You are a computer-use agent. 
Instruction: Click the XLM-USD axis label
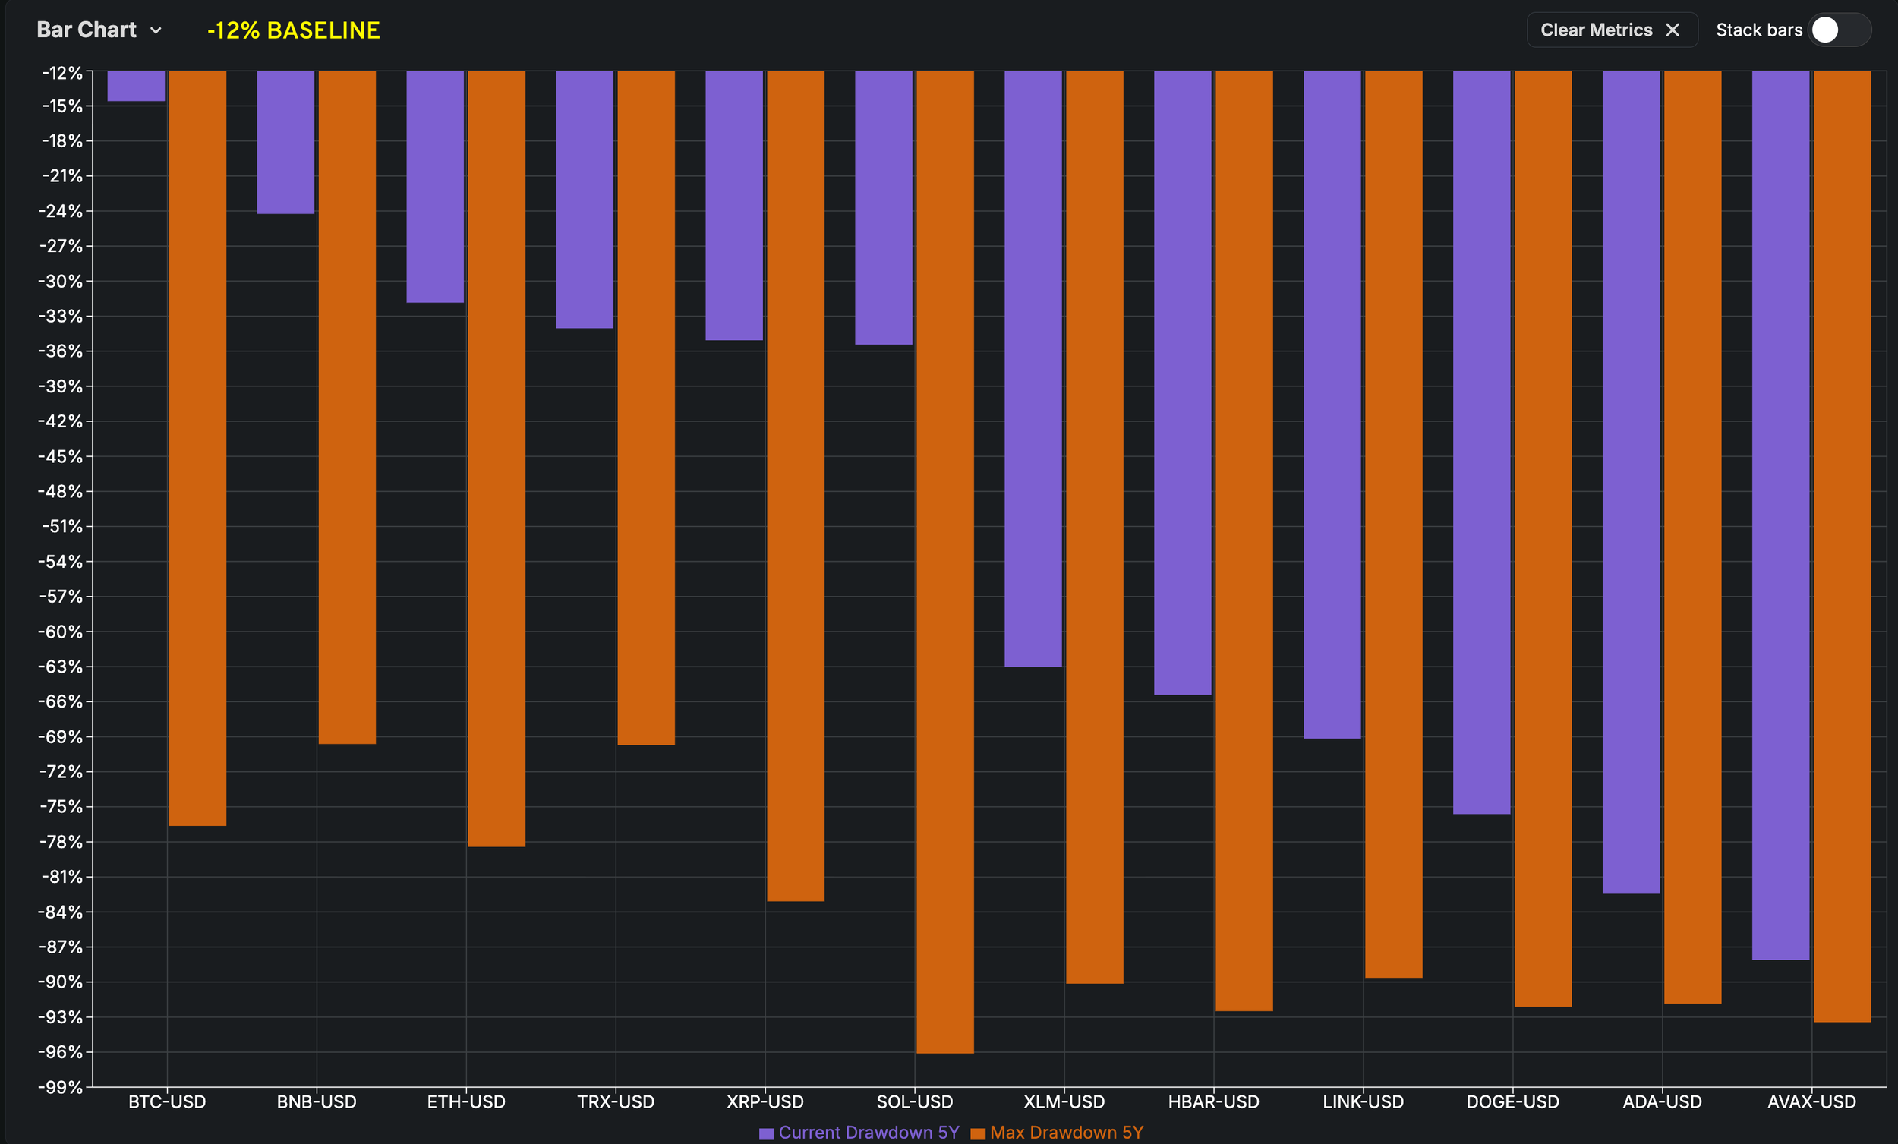tap(1064, 1101)
